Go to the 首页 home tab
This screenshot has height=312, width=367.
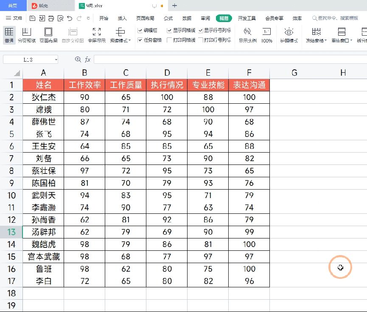pos(13,6)
